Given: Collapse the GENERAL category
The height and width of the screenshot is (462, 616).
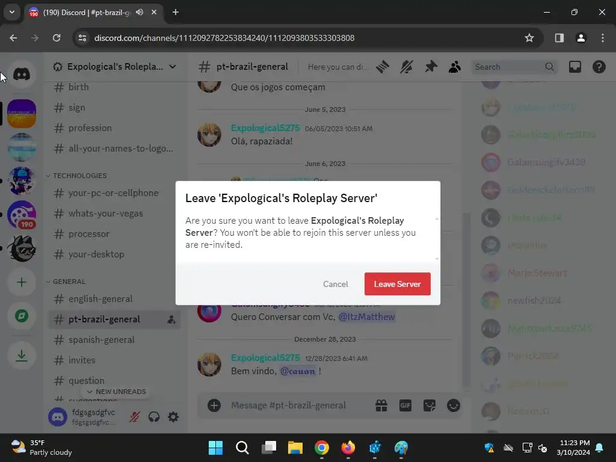Looking at the screenshot, I should [x=66, y=282].
